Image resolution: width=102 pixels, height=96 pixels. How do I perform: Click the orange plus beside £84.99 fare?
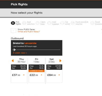click(x=59, y=75)
